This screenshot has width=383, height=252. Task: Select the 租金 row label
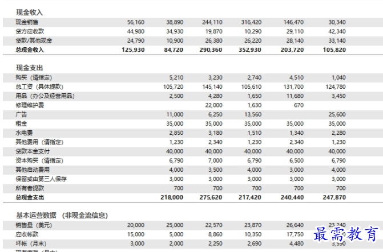click(21, 123)
